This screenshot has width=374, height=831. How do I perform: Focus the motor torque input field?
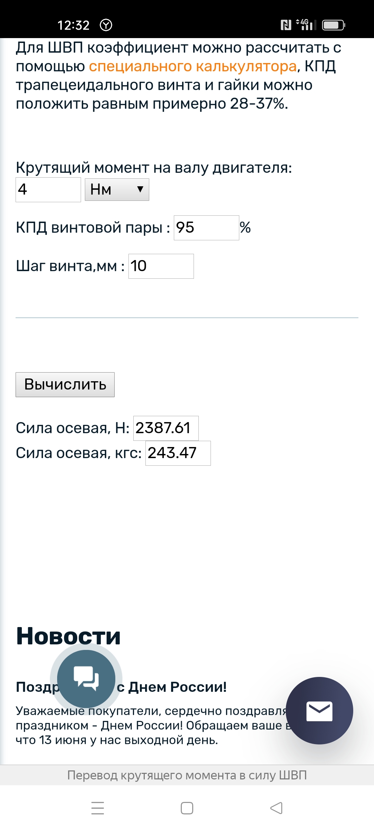point(48,189)
